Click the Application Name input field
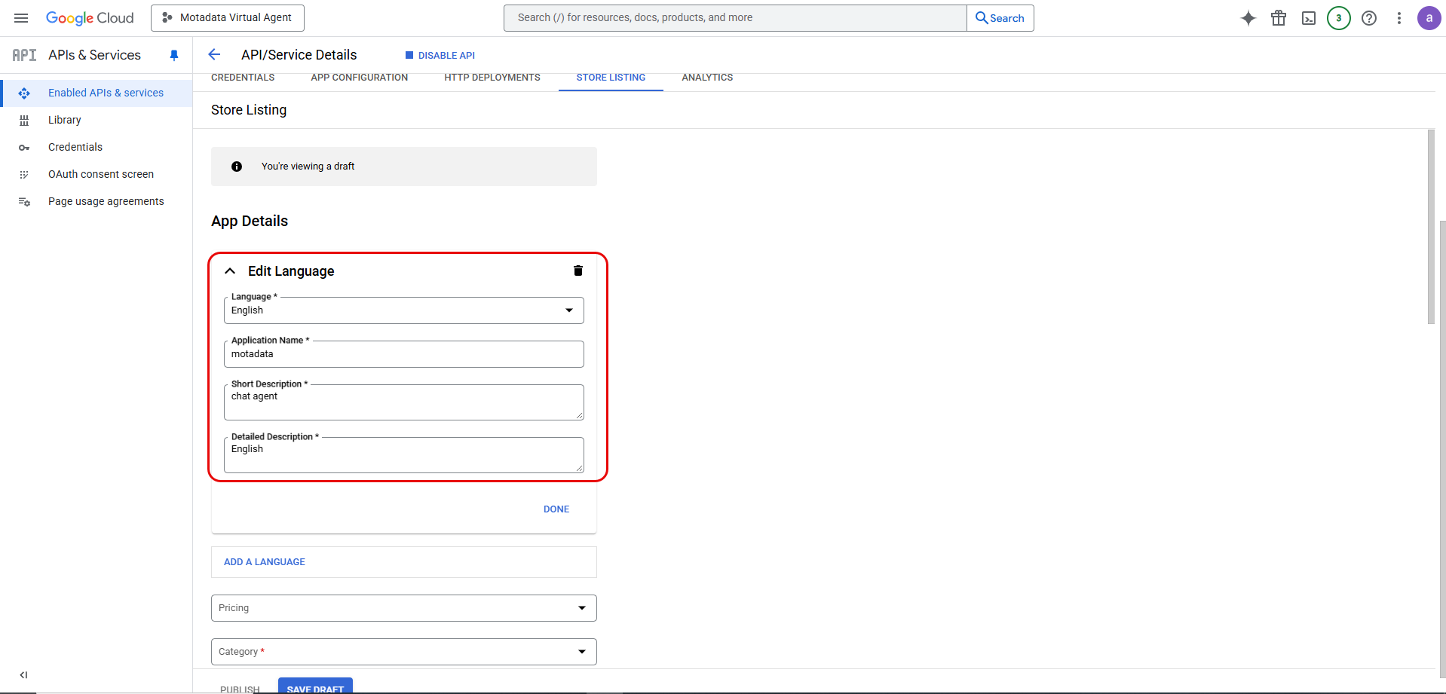This screenshot has width=1446, height=694. pyautogui.click(x=403, y=354)
